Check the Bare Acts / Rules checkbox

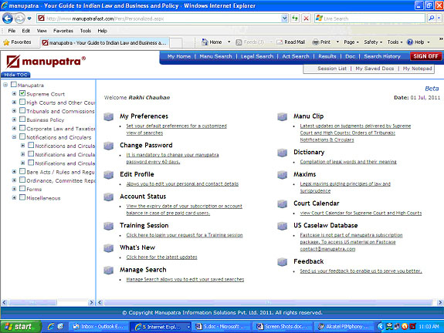22,171
